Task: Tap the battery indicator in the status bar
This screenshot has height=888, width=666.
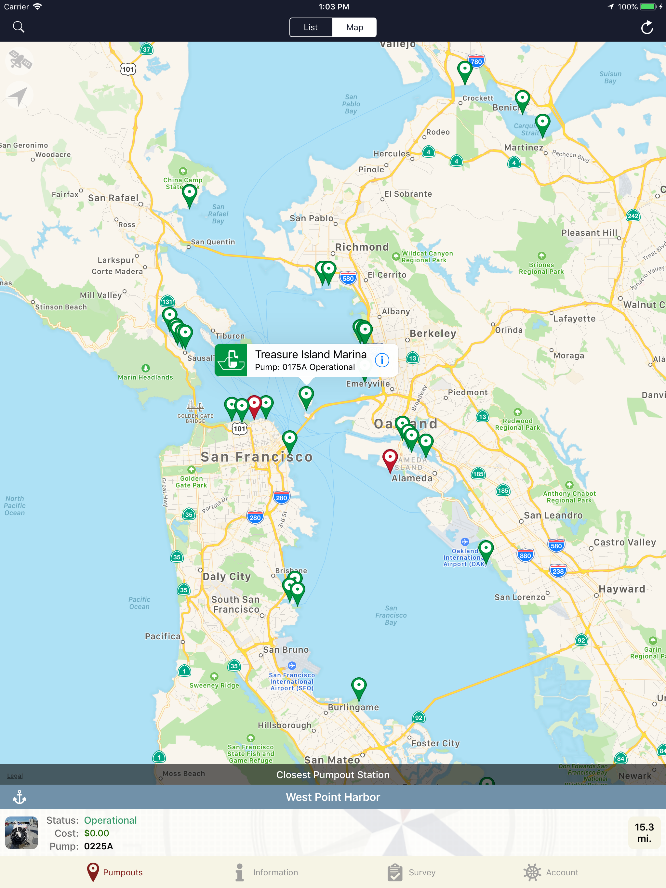Action: 647,7
